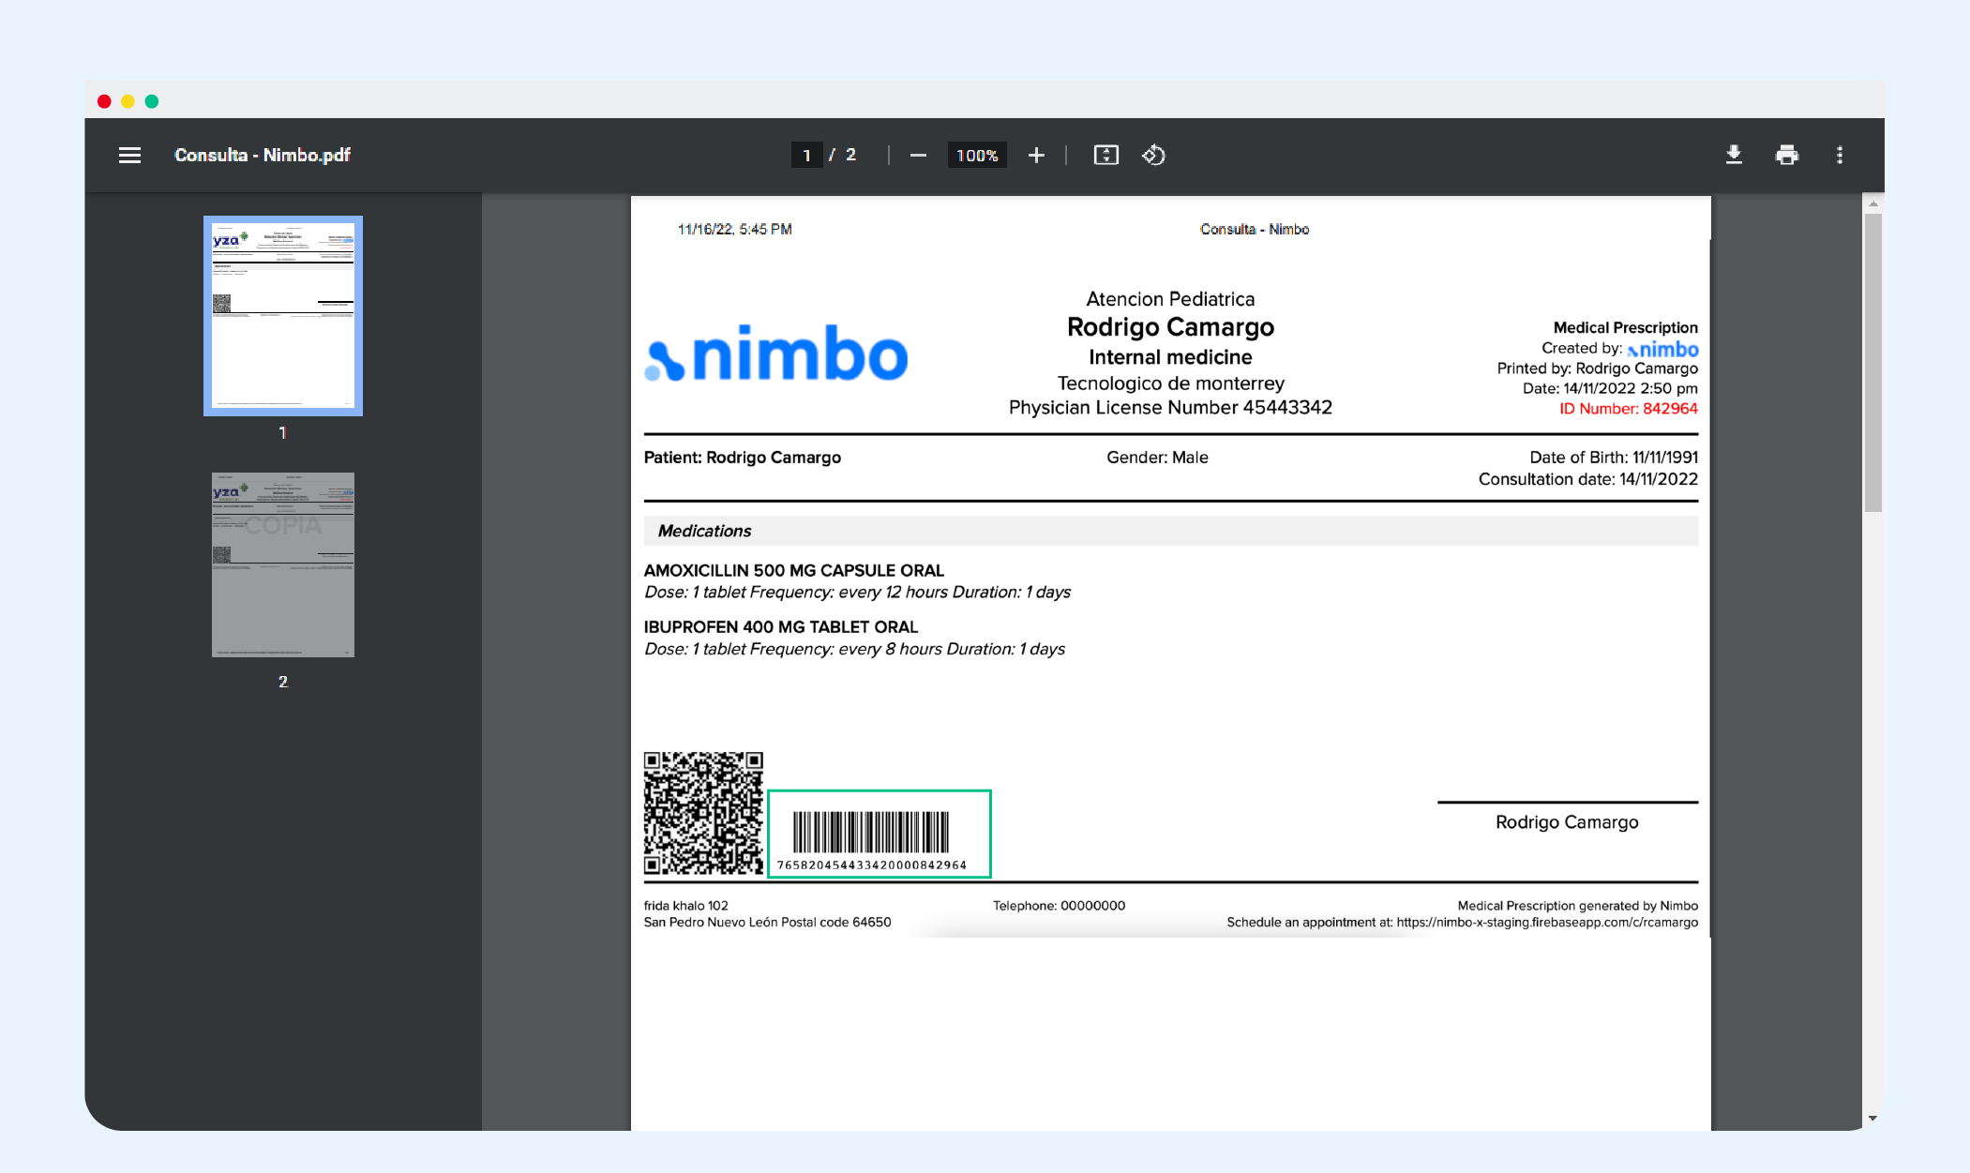Select page 1 thumbnail

pyautogui.click(x=282, y=316)
